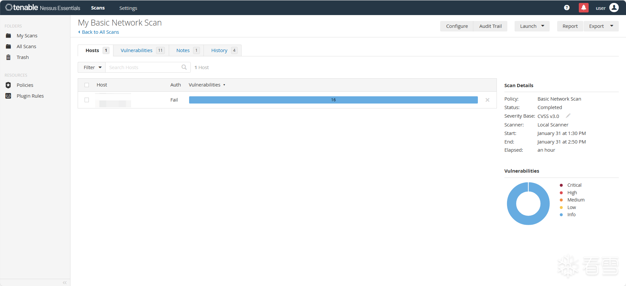
Task: Expand the Filter dropdown
Action: click(92, 67)
